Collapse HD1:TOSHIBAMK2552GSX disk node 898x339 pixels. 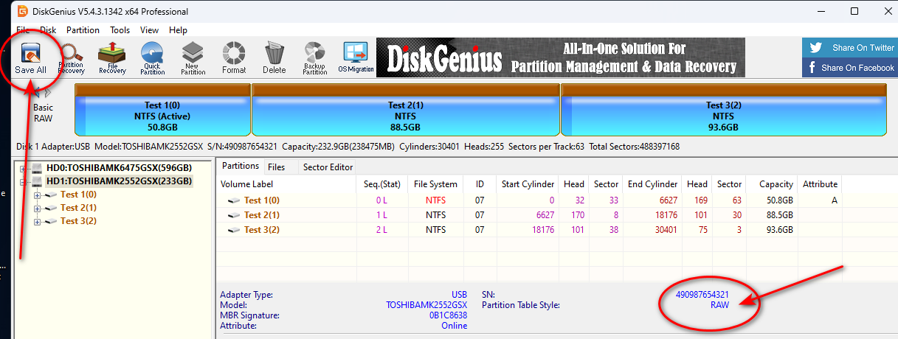[x=24, y=181]
